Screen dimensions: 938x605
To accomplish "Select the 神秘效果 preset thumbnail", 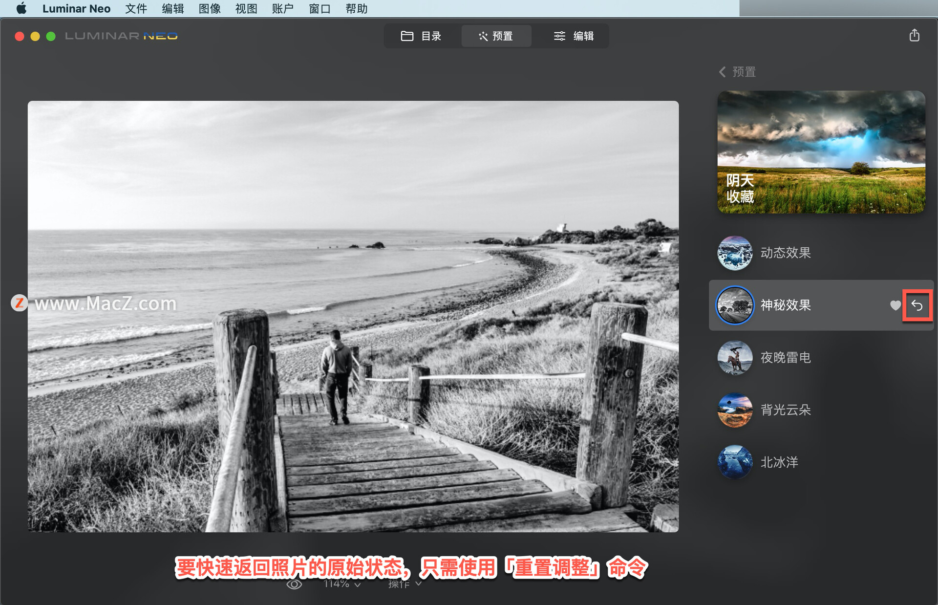I will tap(735, 305).
